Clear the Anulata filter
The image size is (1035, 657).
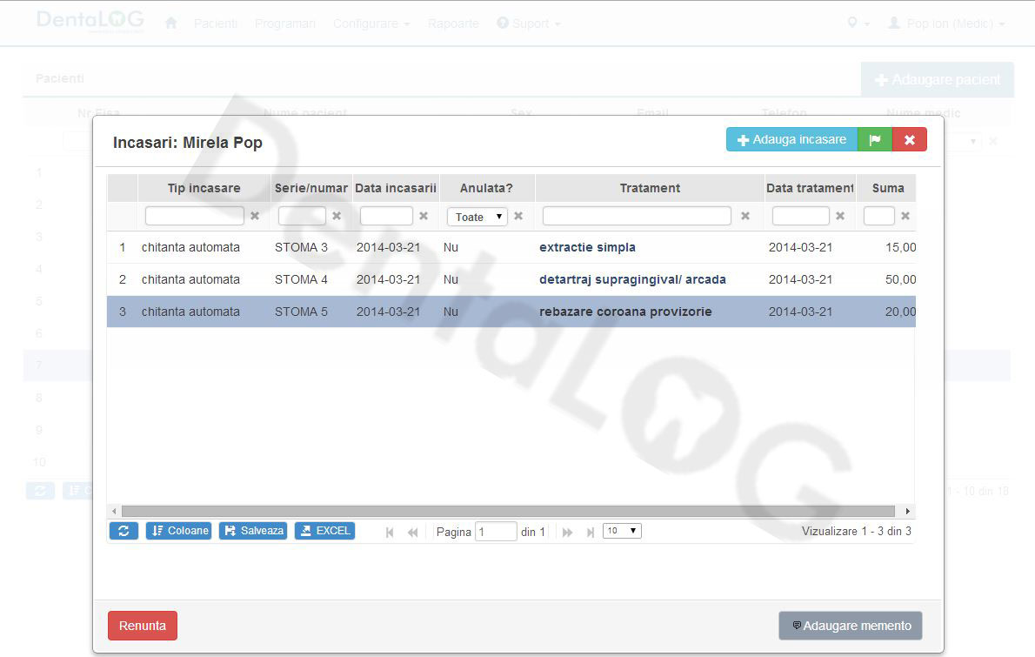519,216
